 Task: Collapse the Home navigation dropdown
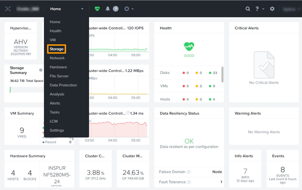click(x=82, y=9)
